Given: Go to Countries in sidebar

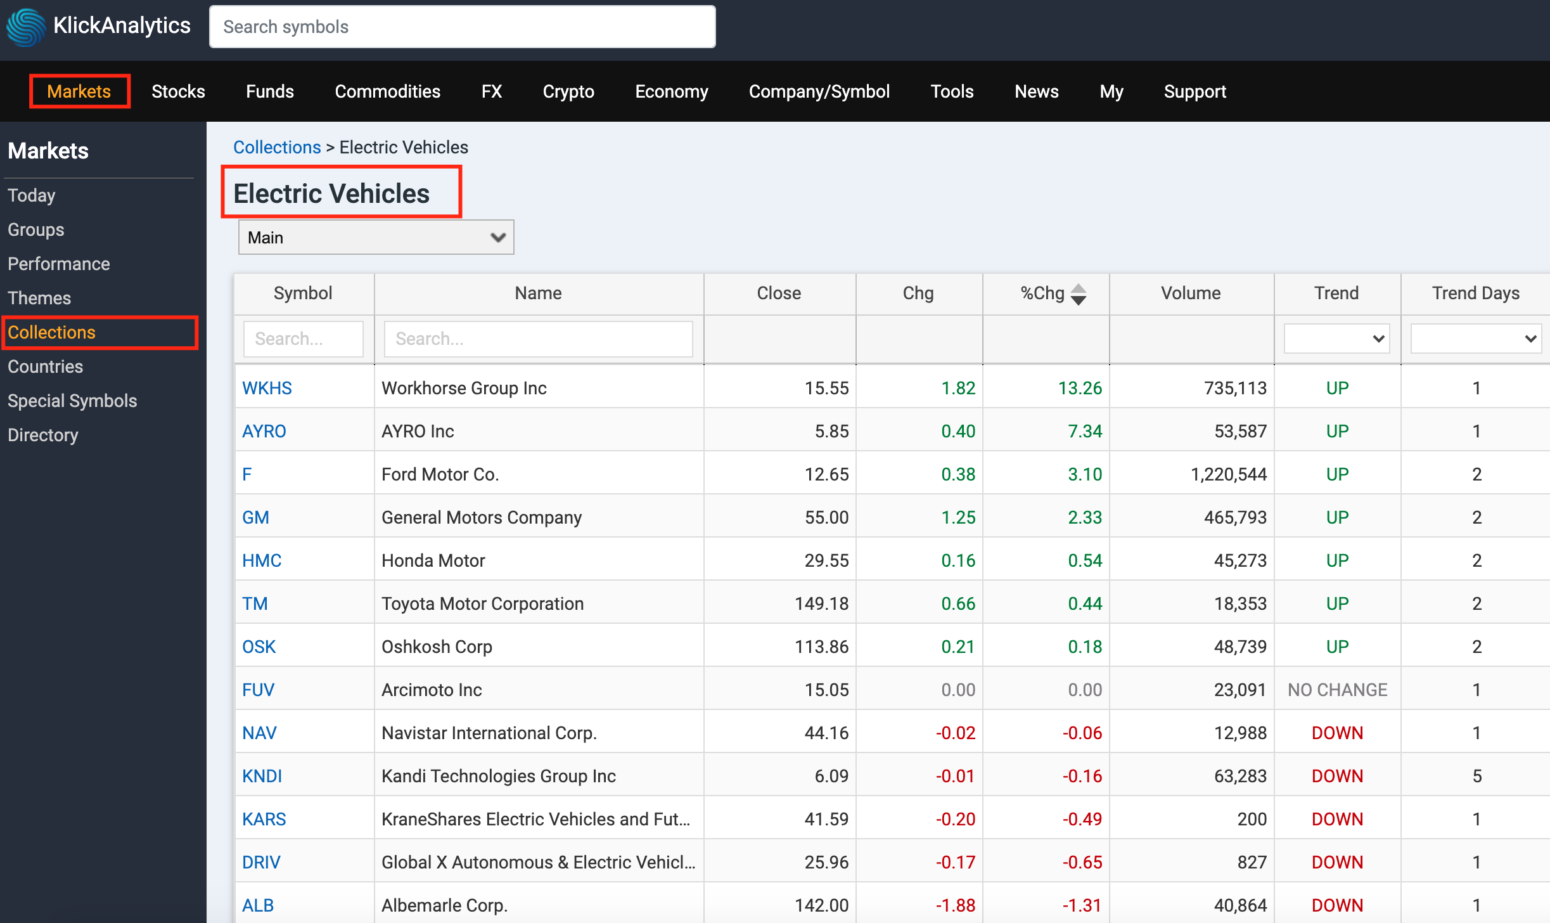Looking at the screenshot, I should [x=46, y=366].
